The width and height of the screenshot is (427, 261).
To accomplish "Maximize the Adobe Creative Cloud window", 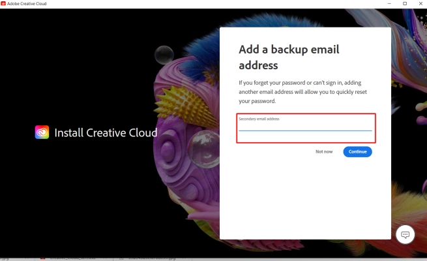I will (x=405, y=3).
